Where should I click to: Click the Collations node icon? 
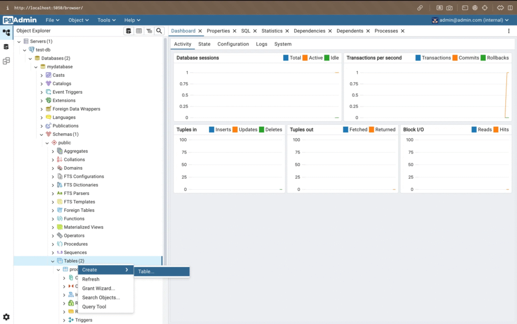coord(60,159)
